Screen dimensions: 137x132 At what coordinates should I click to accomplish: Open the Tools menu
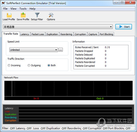tap(23, 9)
